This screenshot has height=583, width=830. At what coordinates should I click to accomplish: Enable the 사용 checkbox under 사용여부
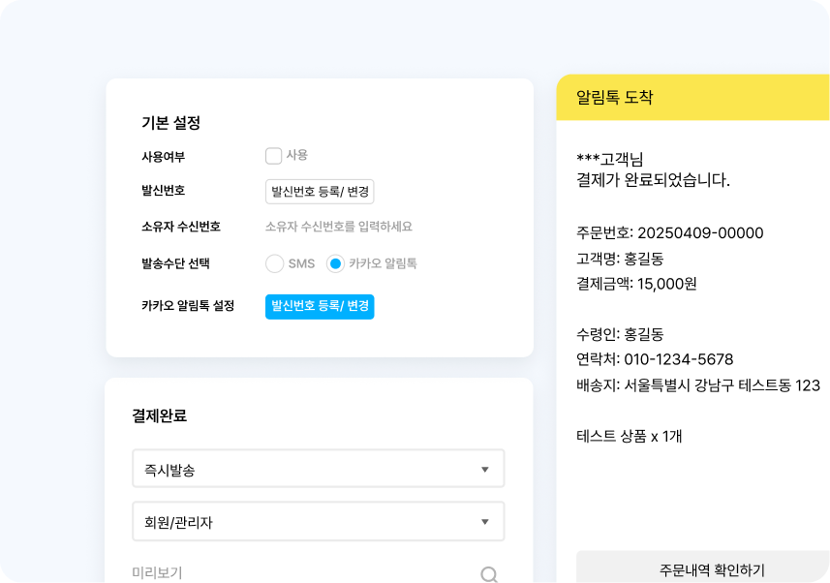(x=271, y=155)
